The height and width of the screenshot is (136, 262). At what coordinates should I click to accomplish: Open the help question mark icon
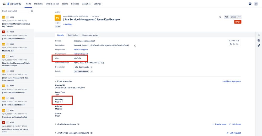pyautogui.click(x=250, y=4)
